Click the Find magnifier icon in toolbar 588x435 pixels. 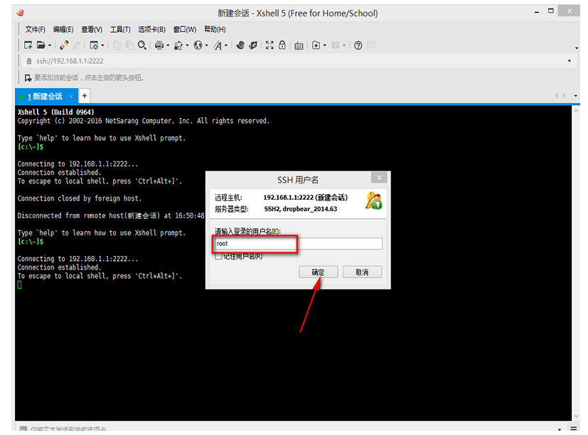click(x=142, y=45)
